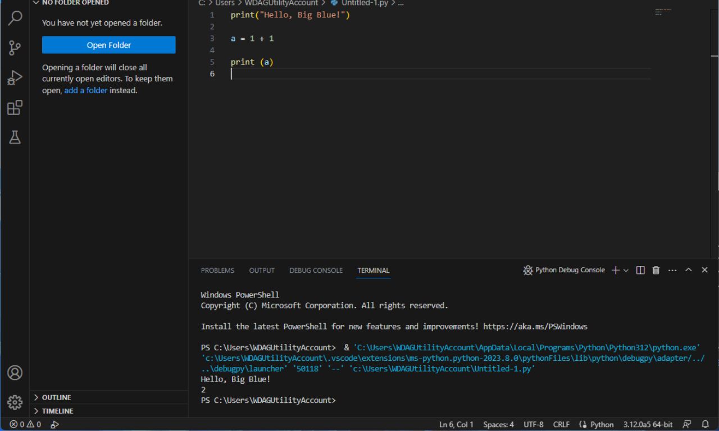Change end of line sequence CRLF

[561, 425]
